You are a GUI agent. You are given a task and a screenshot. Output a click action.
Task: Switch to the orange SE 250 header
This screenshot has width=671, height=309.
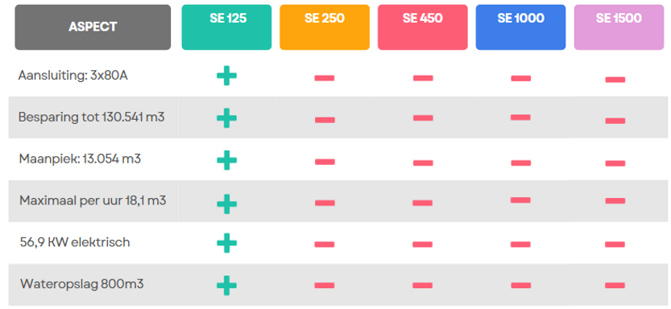pyautogui.click(x=325, y=27)
